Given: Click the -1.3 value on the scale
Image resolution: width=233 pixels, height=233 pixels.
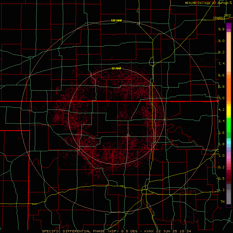Looking at the screenshot, I should 221,190.
